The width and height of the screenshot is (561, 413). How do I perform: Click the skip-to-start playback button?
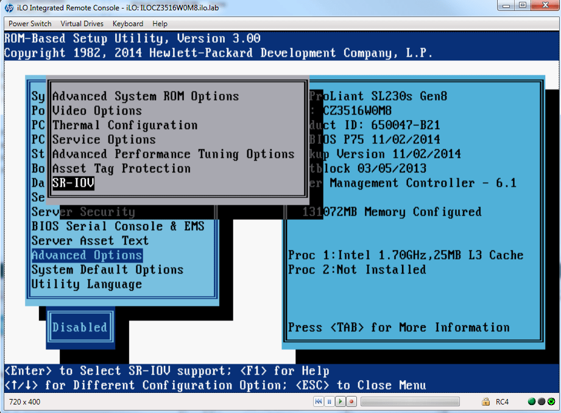point(319,402)
